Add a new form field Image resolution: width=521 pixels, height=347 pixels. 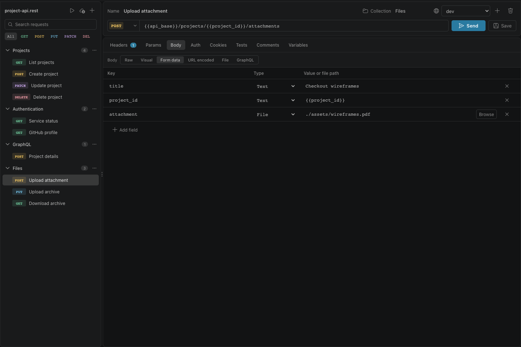click(x=125, y=130)
